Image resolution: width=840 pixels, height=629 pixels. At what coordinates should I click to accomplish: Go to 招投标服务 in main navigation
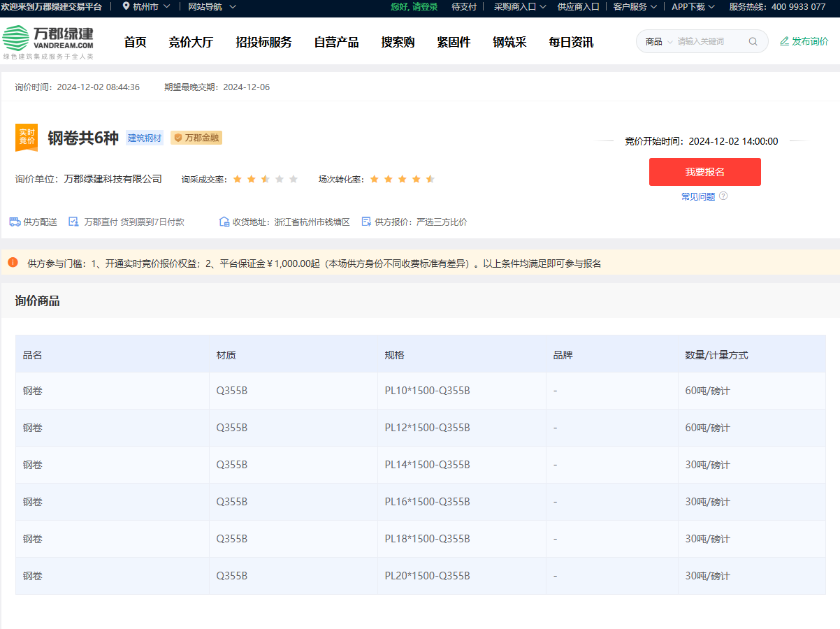coord(263,42)
